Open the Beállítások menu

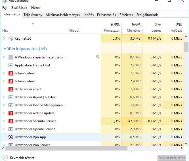[19, 8]
